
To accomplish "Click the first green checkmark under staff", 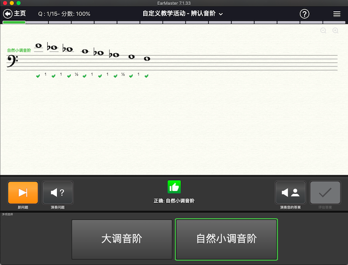I will (38, 76).
